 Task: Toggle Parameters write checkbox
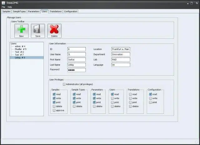coord(94,98)
